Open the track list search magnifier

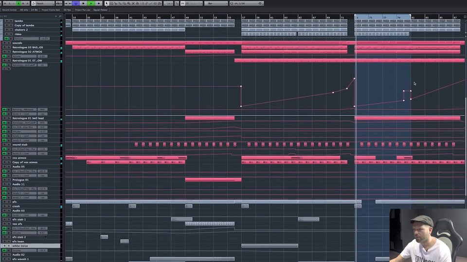pyautogui.click(x=60, y=16)
